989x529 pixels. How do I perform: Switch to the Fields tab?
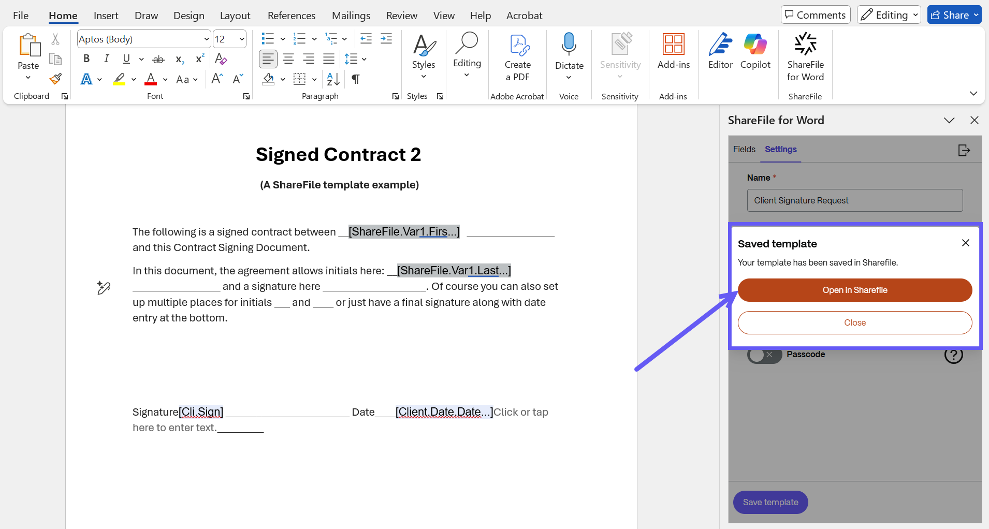click(744, 149)
